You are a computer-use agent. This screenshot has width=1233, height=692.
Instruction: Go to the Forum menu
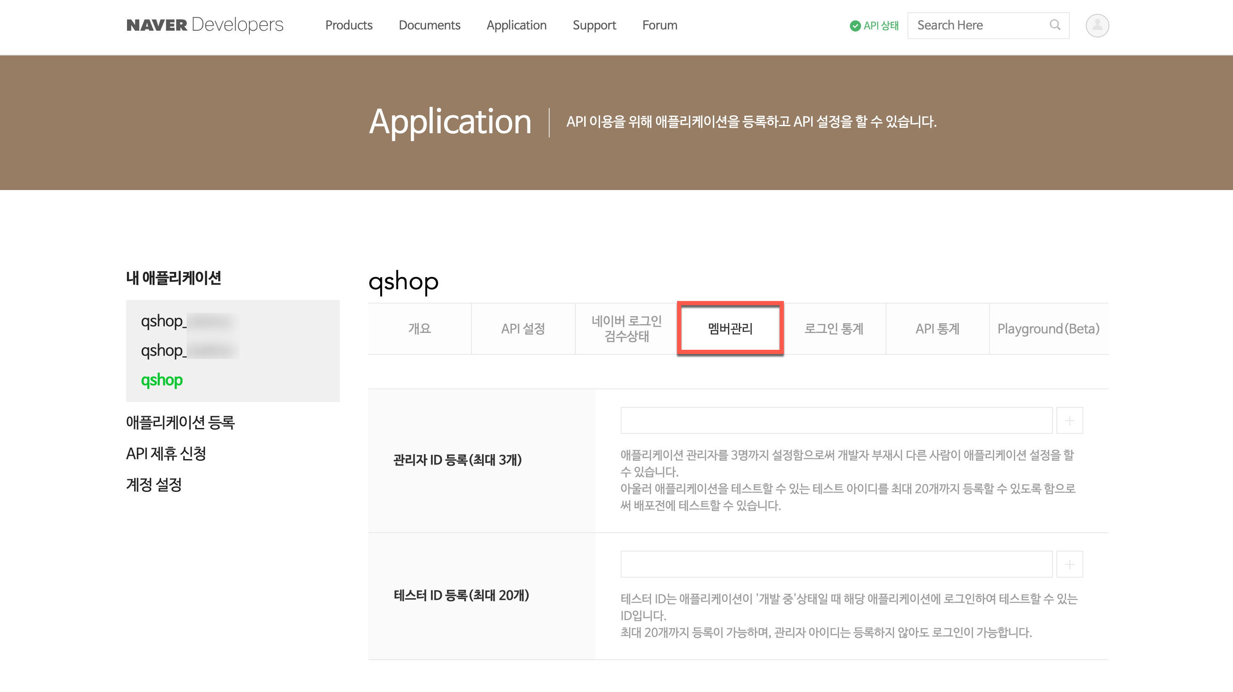click(659, 25)
